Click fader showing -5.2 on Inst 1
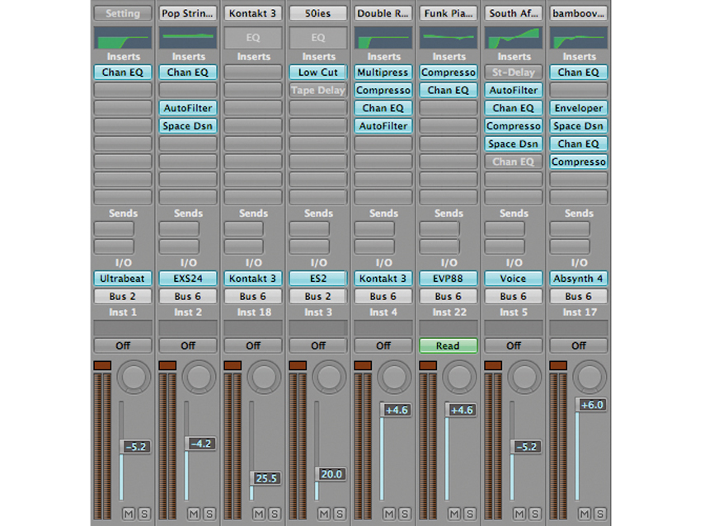The image size is (709, 526). 135,447
